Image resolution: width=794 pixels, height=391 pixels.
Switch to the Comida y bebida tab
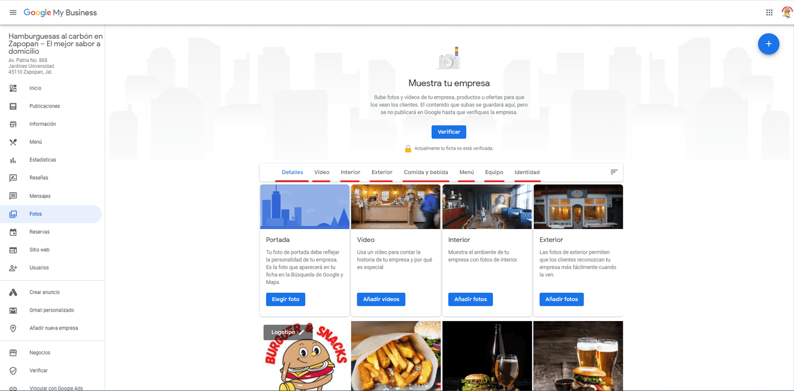(x=426, y=172)
